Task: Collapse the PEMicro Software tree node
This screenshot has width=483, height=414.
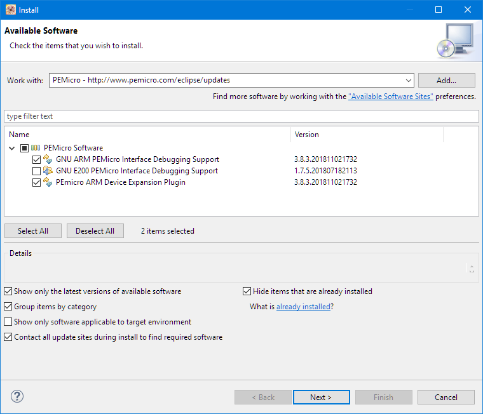Action: [11, 148]
